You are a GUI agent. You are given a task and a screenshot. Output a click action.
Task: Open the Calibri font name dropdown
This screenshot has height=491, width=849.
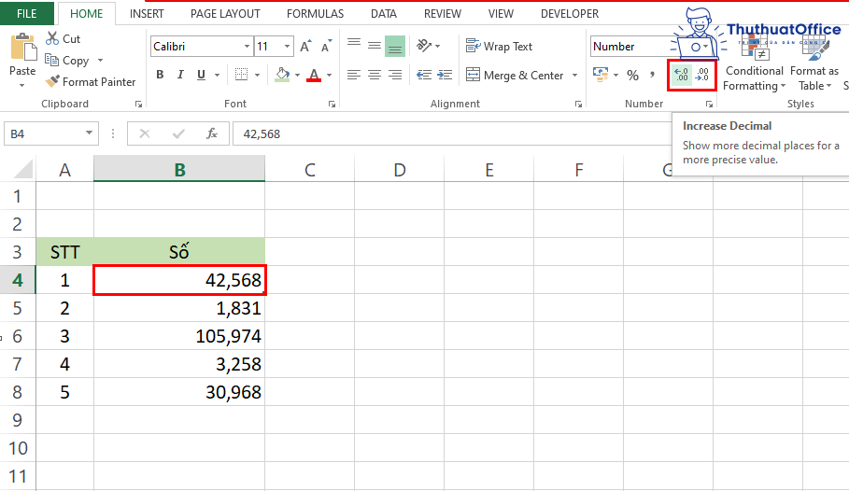click(x=247, y=47)
